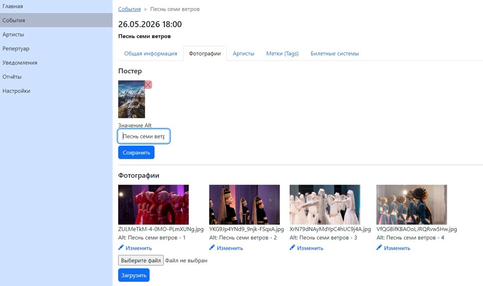Open the Общая информация tab
This screenshot has height=286, width=483.
pyautogui.click(x=150, y=54)
